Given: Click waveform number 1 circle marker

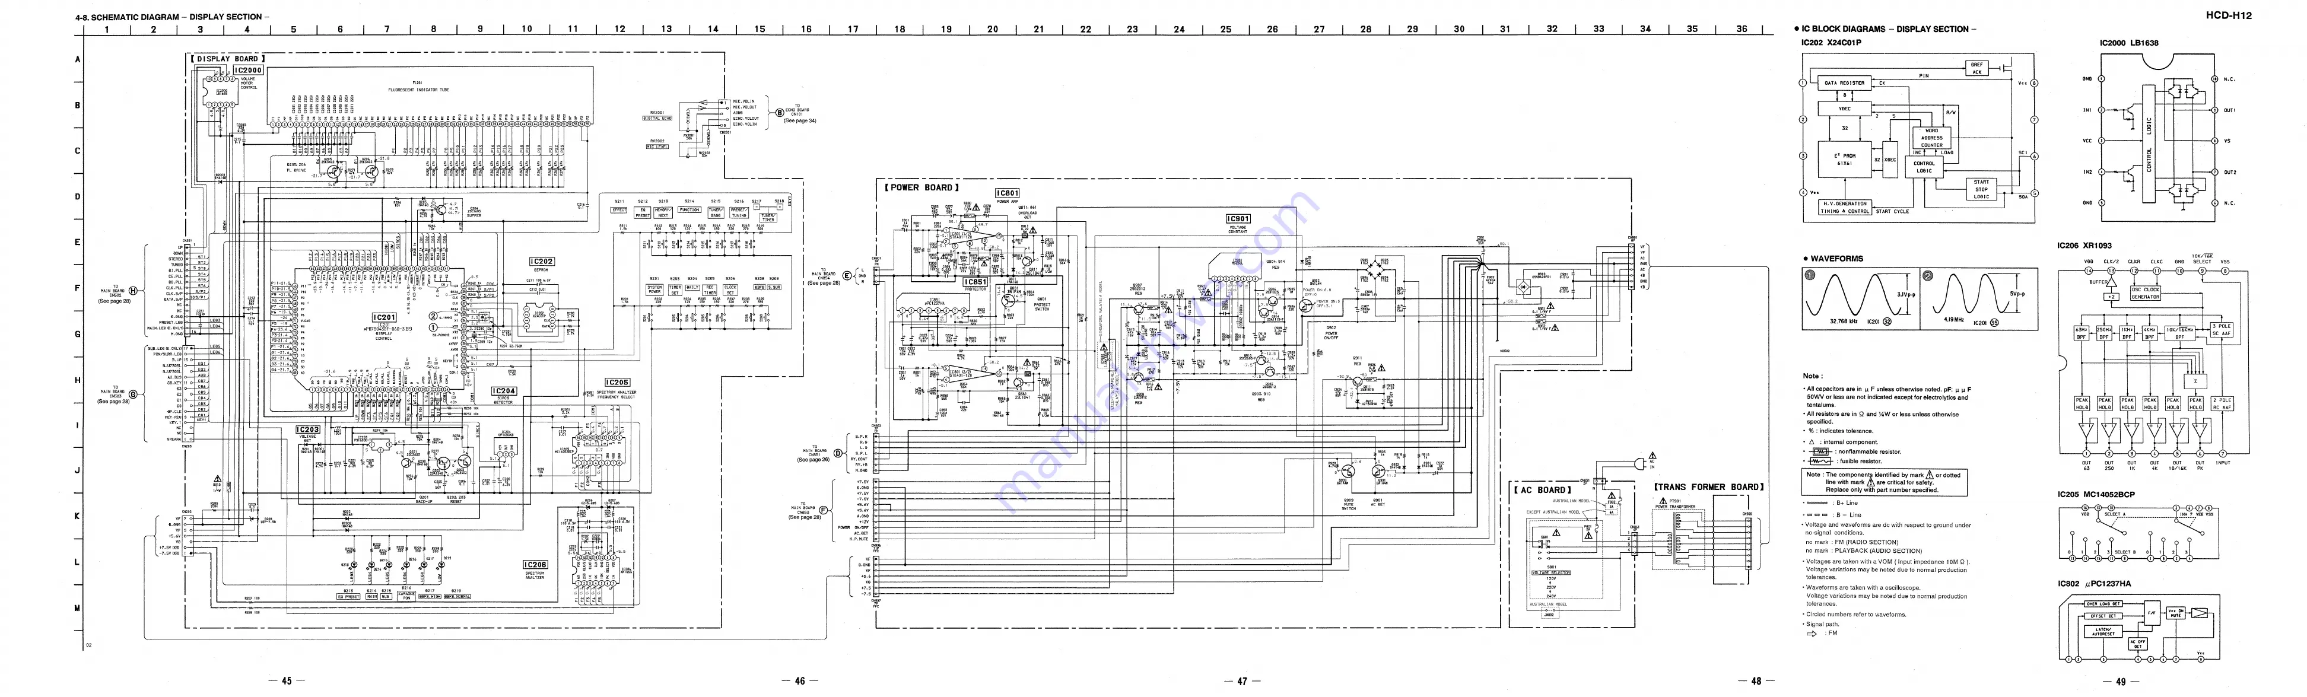Looking at the screenshot, I should (1810, 276).
